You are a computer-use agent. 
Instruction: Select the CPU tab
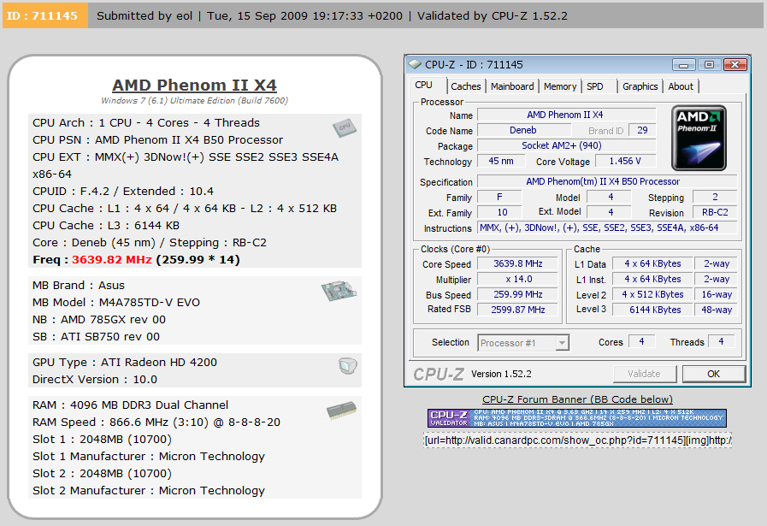click(423, 86)
